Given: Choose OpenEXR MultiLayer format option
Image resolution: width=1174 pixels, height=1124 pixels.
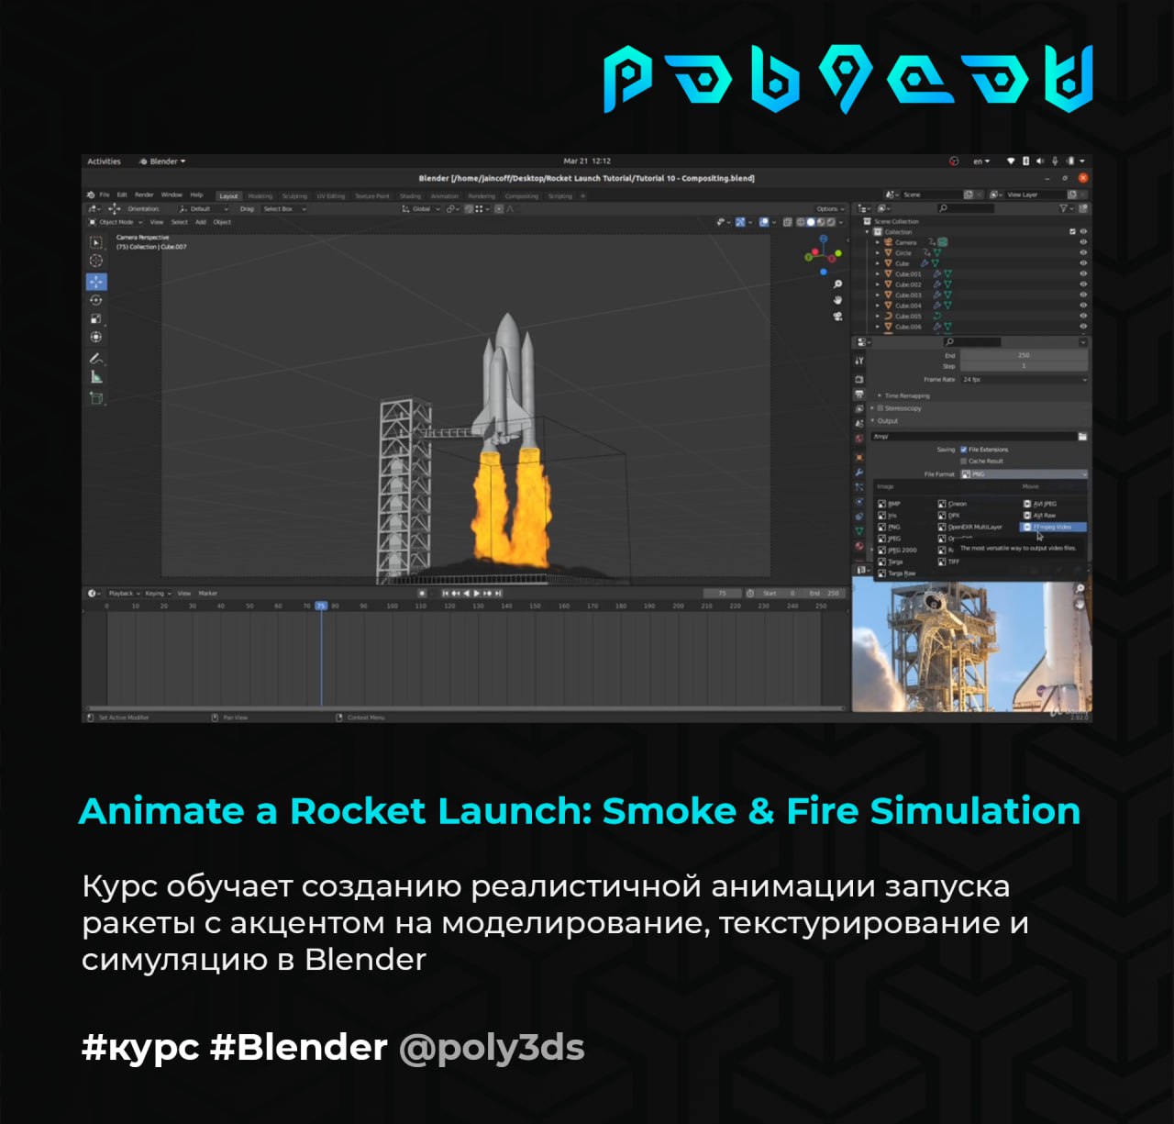Looking at the screenshot, I should pyautogui.click(x=970, y=527).
